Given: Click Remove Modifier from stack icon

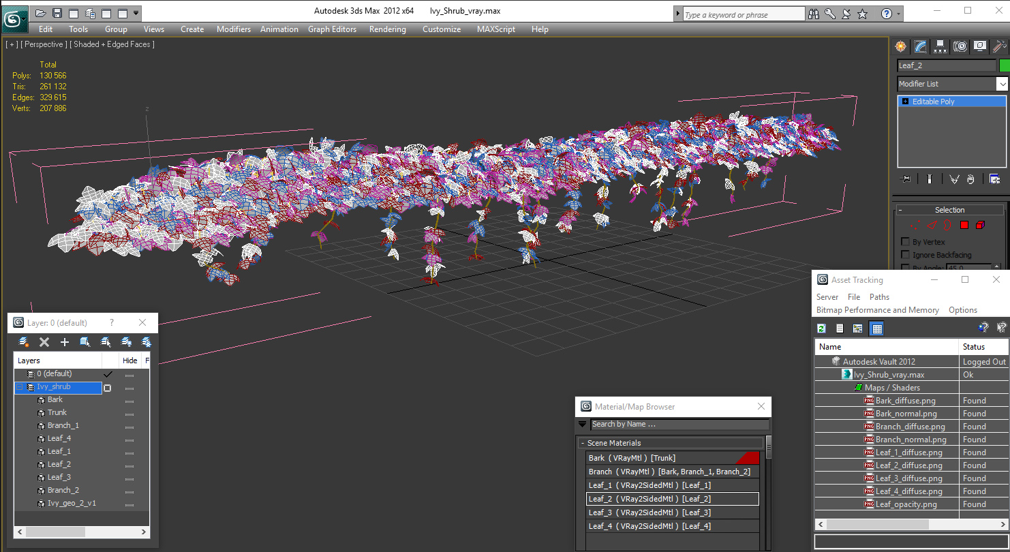Looking at the screenshot, I should click(970, 179).
